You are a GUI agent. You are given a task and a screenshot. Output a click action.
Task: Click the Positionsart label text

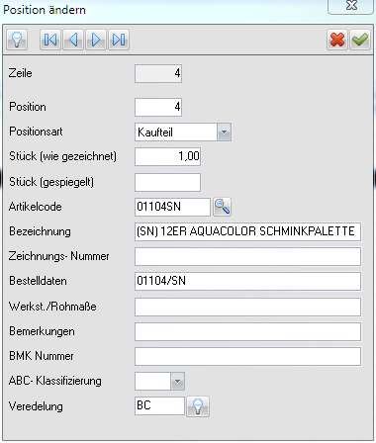(x=36, y=132)
